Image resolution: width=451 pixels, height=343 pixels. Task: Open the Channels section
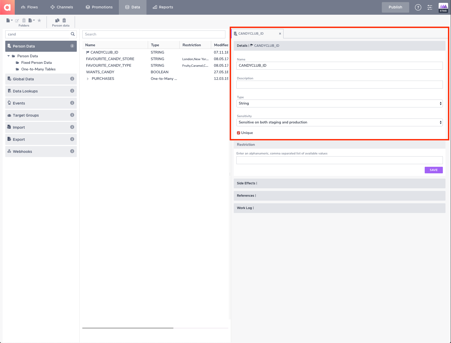[62, 7]
